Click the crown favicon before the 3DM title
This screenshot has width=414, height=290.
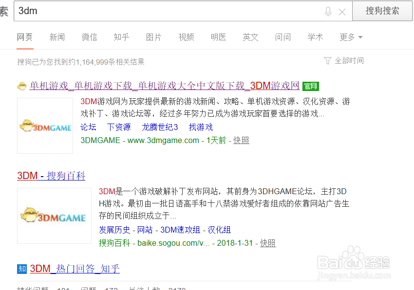(22, 85)
